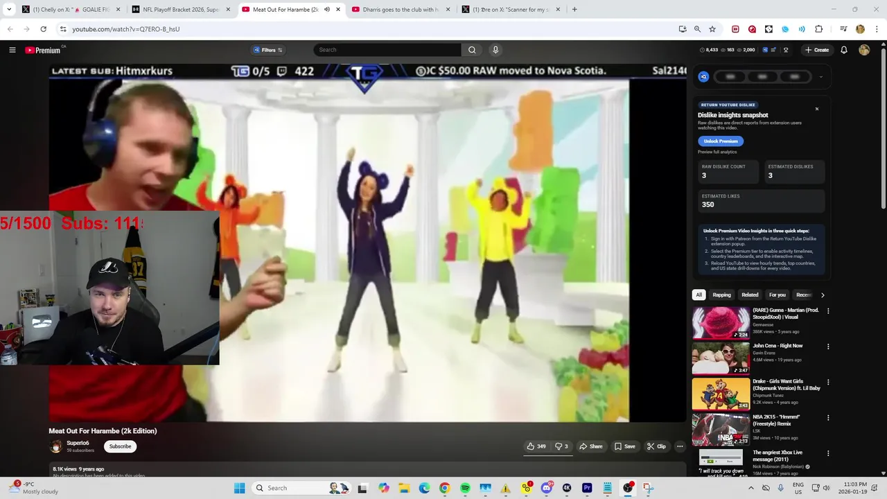Open the Filters button by the search
887x499 pixels.
coord(268,50)
